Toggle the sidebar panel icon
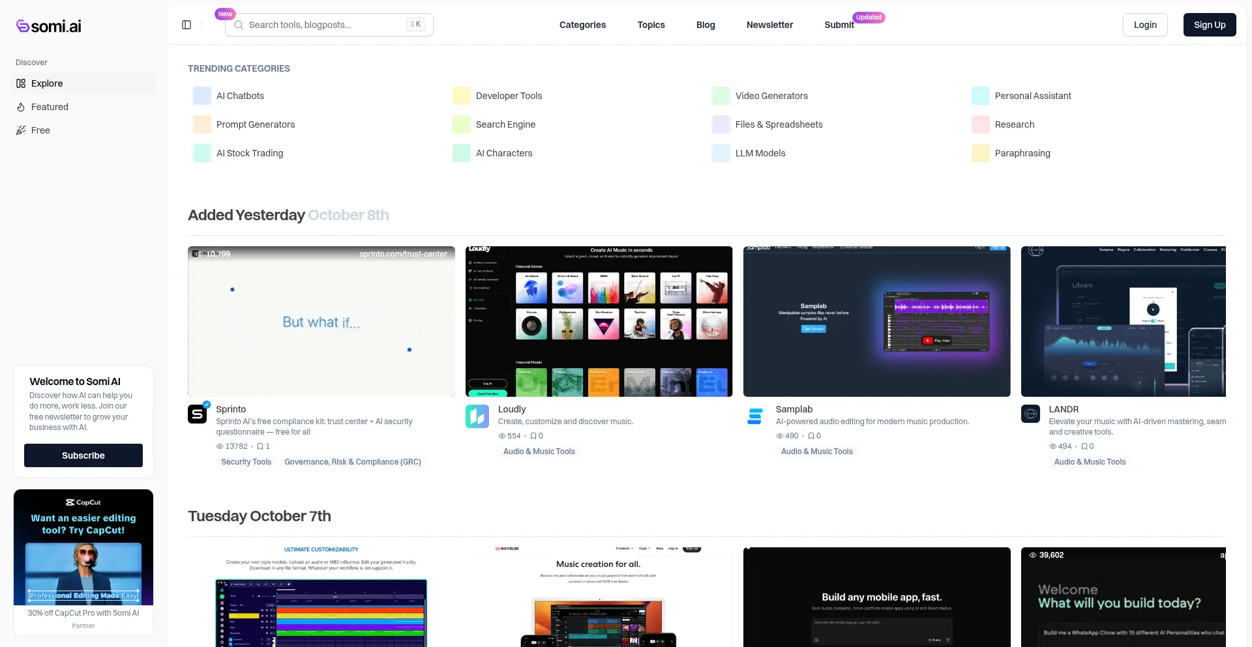 click(186, 25)
